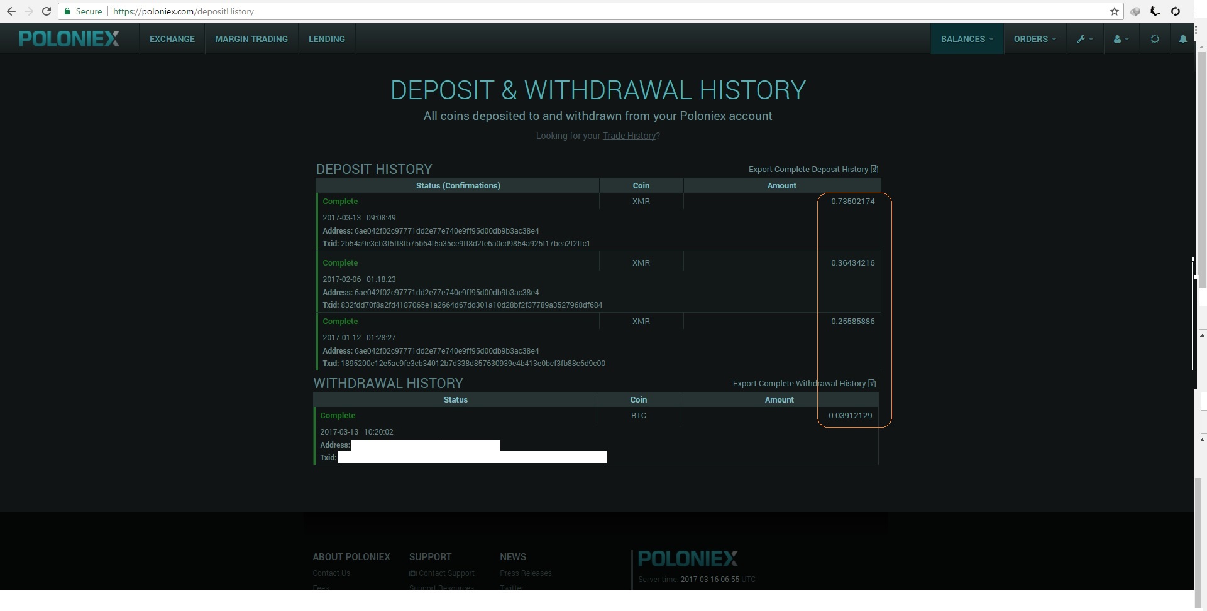Click the 2017-02-06 01:18:23 deposit timestamp
This screenshot has width=1207, height=611.
pos(359,279)
